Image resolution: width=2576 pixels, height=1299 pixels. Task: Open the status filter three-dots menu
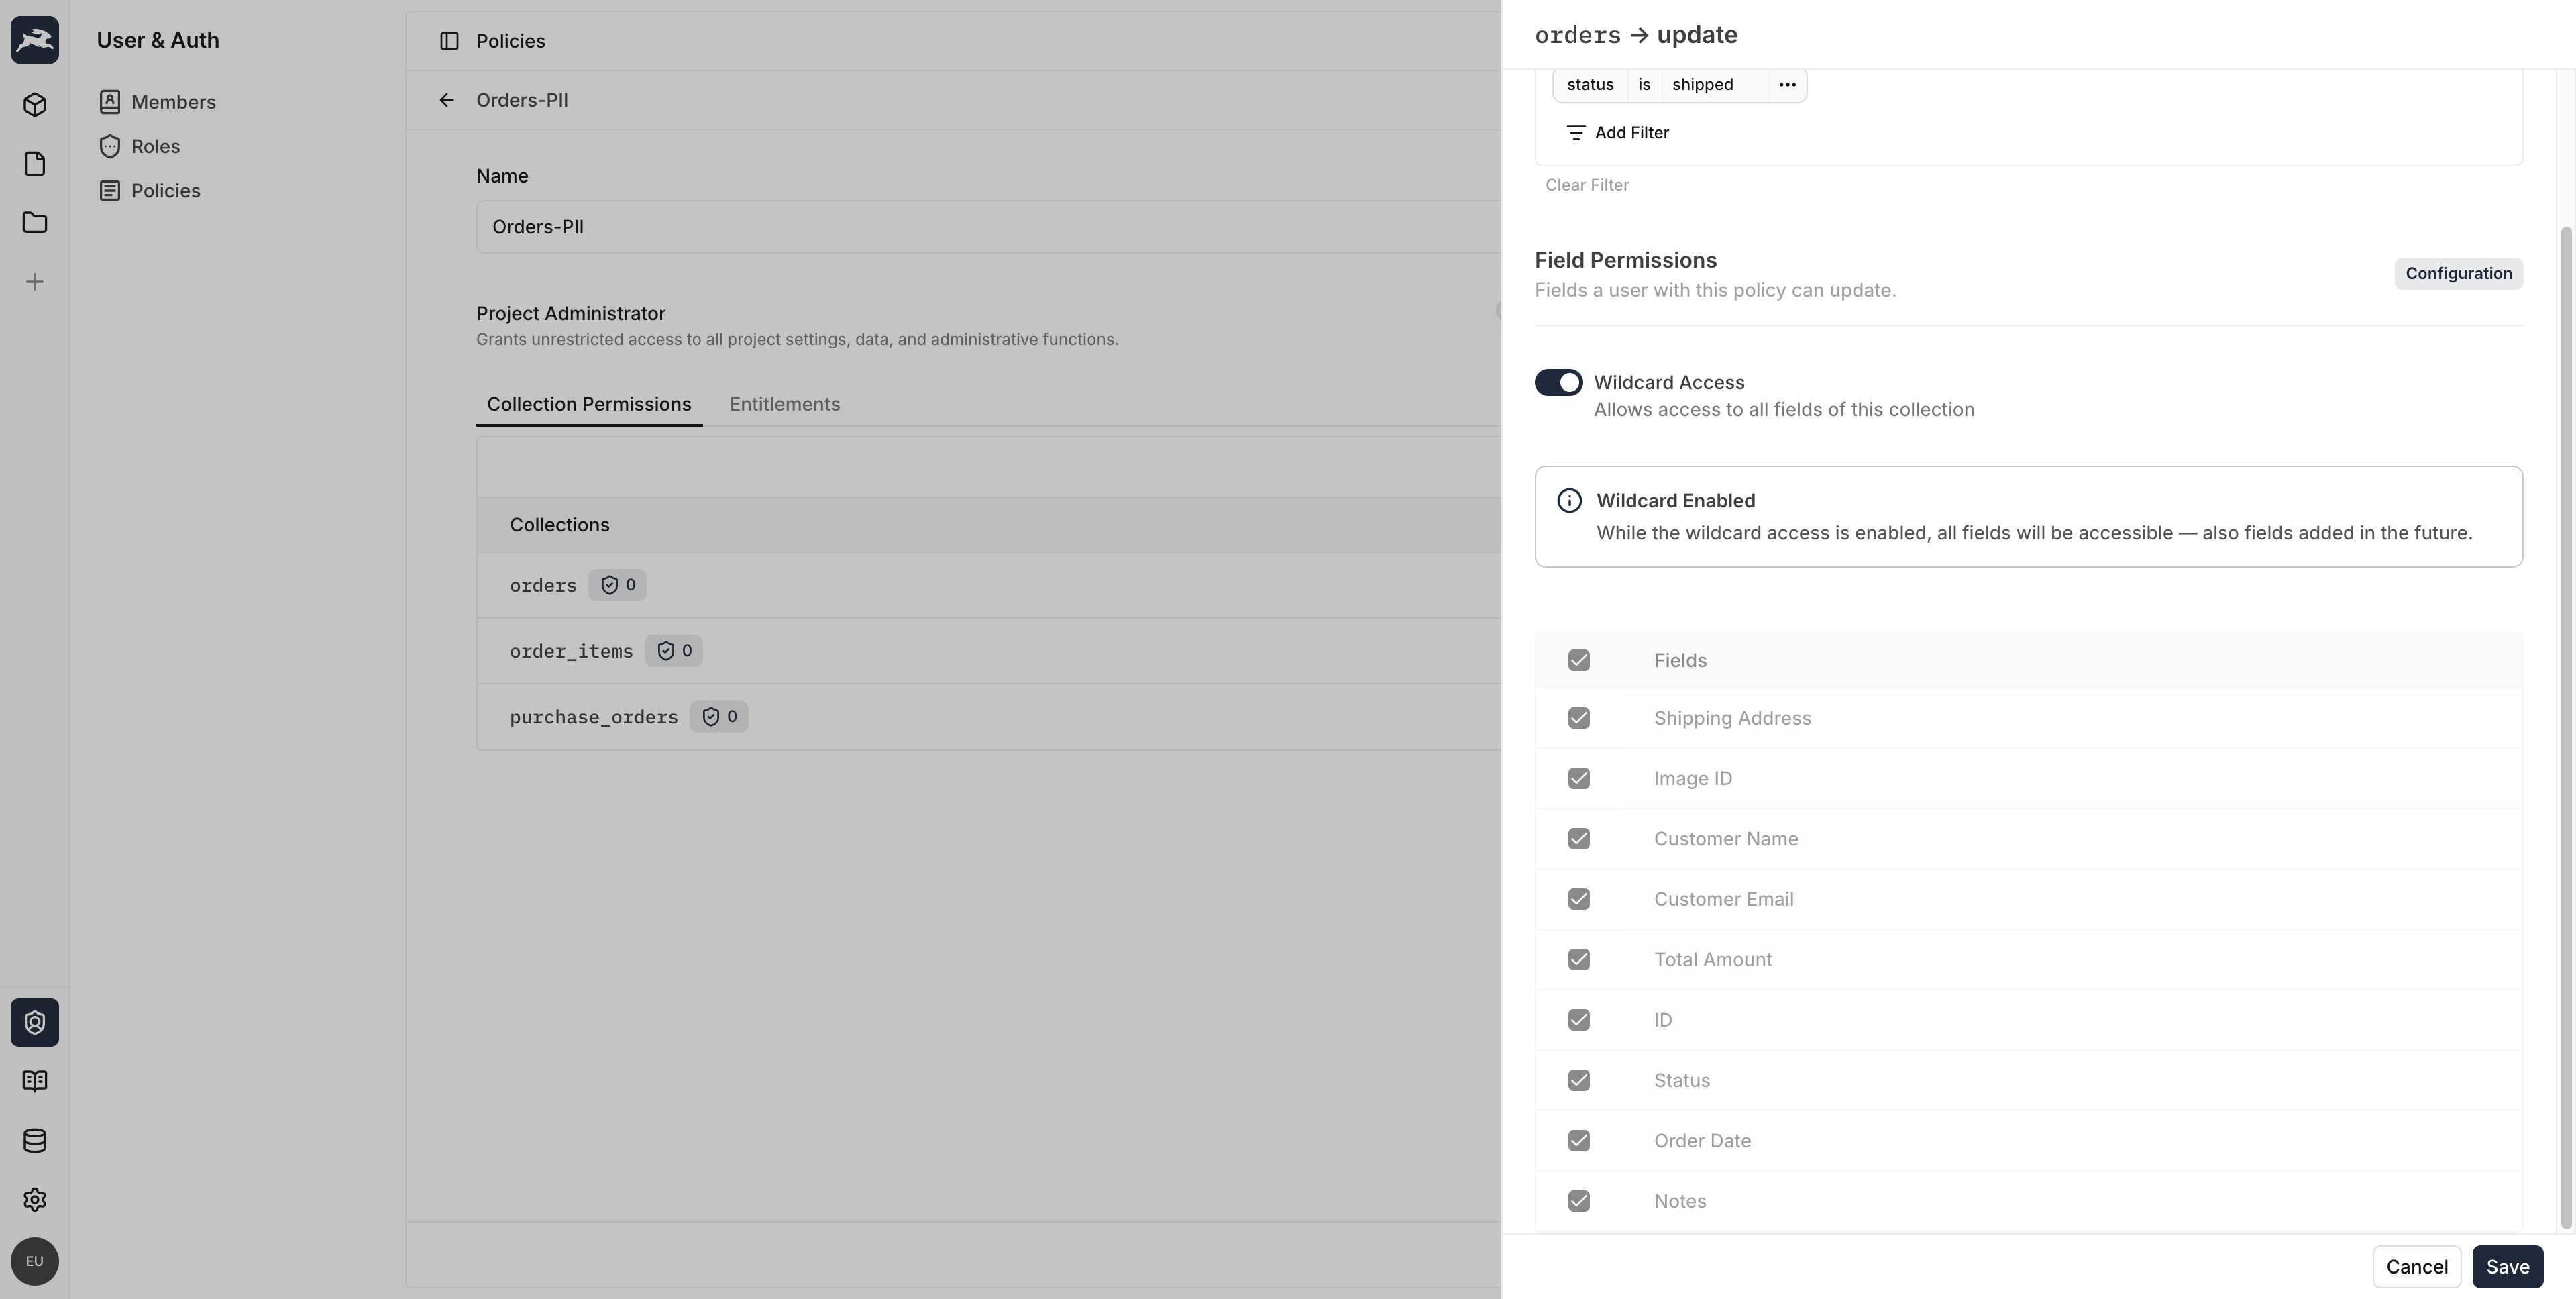(1786, 85)
